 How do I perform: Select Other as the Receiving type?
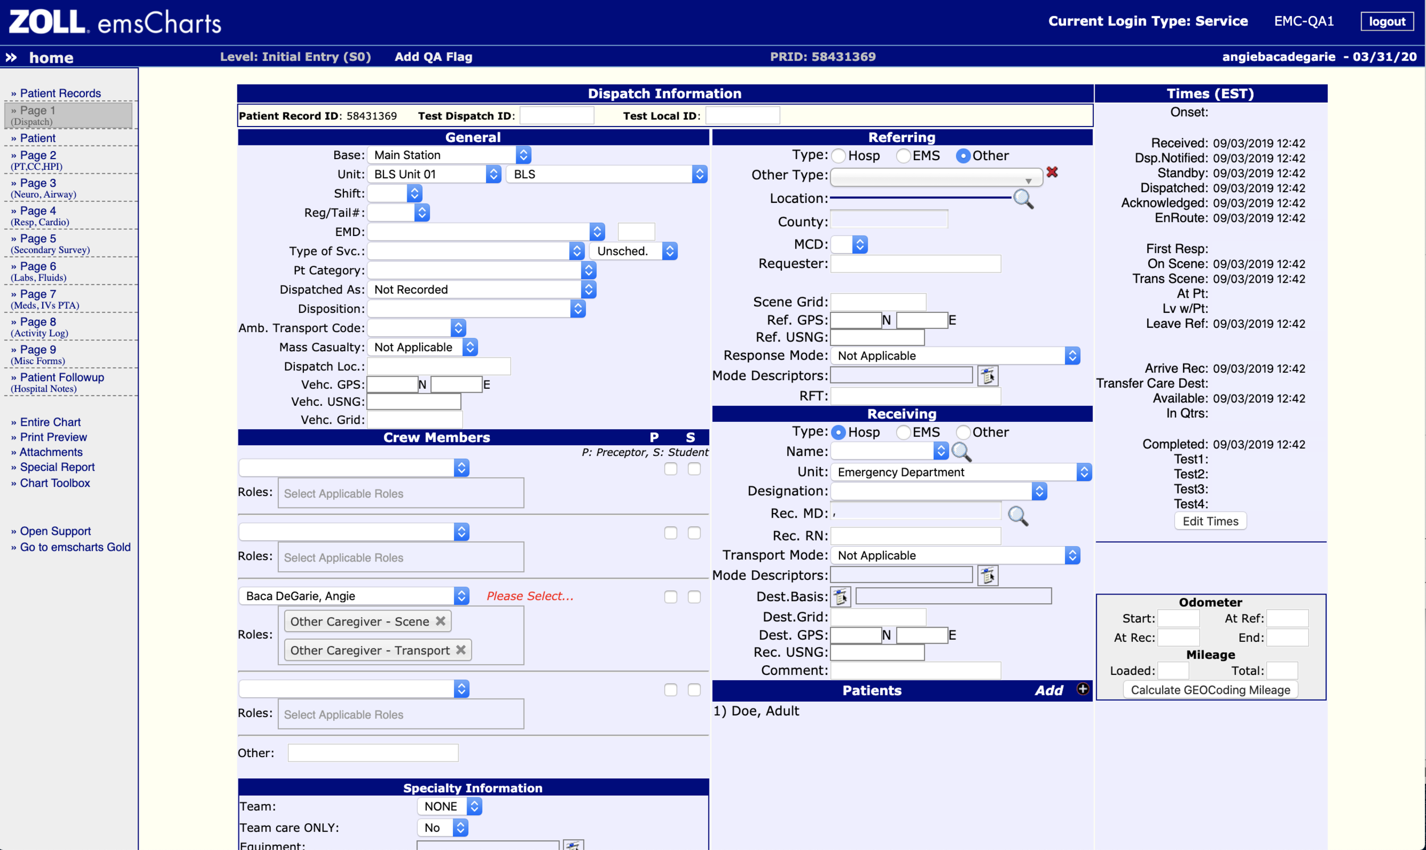coord(963,433)
